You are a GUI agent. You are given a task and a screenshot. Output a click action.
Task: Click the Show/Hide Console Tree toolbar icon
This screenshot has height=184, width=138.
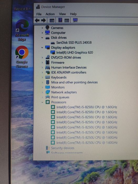(x=52, y=21)
